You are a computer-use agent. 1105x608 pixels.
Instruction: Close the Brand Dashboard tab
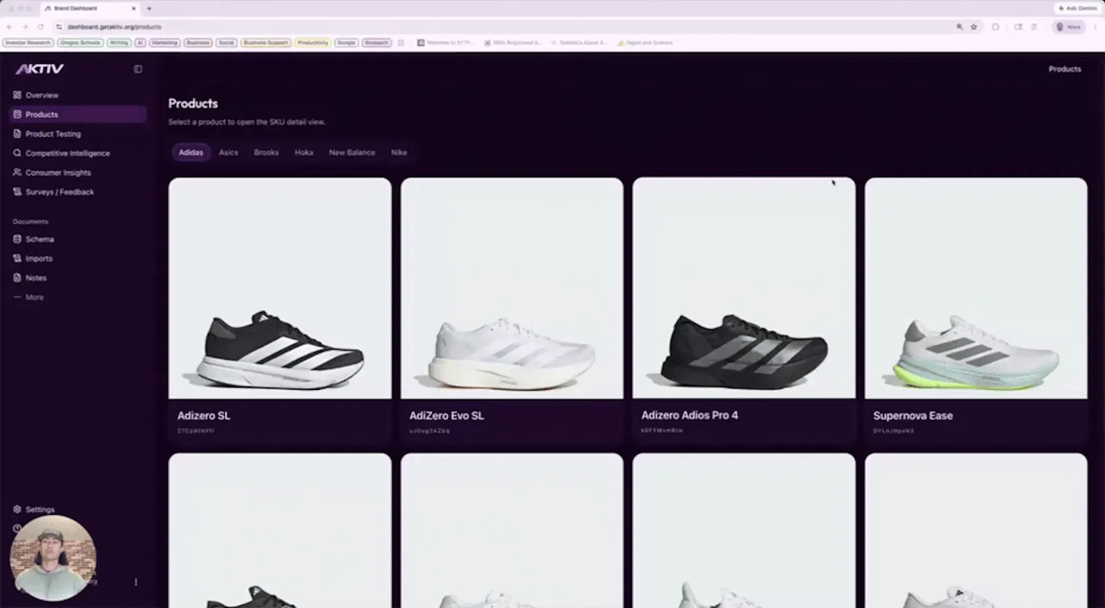click(x=133, y=8)
